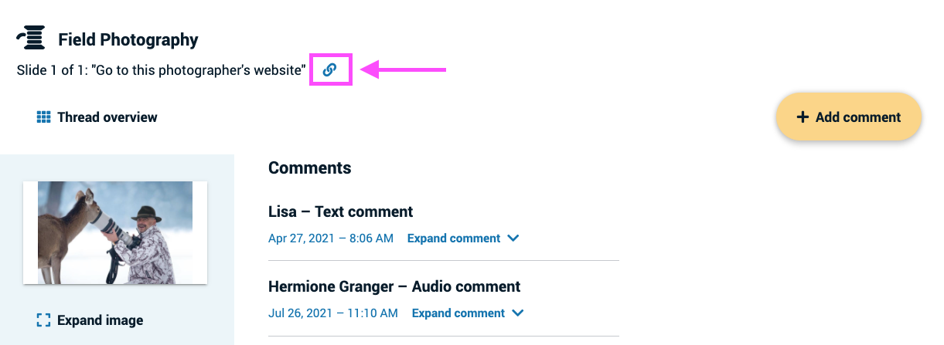Viewport: 944px width, 345px height.
Task: Click the VoiceThread spool logo icon
Action: click(32, 39)
